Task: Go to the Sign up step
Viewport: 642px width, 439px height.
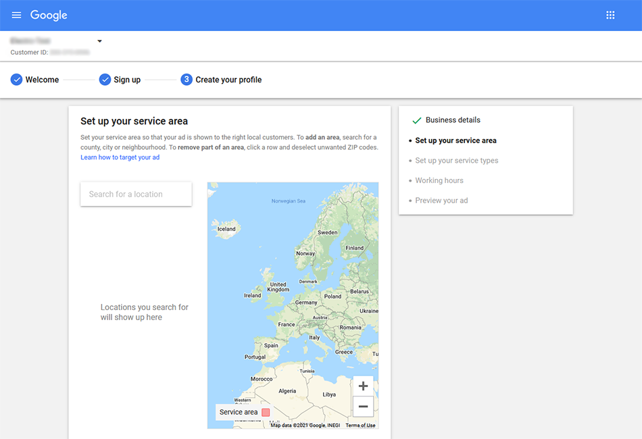Action: 127,80
